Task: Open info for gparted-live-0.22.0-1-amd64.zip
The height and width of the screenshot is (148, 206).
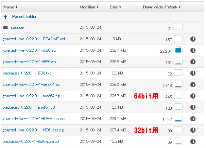Action: (193, 96)
